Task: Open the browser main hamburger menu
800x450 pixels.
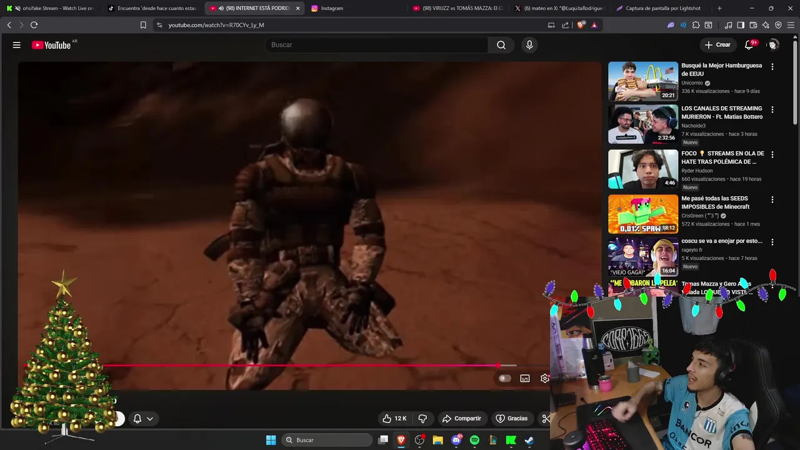Action: (x=791, y=25)
